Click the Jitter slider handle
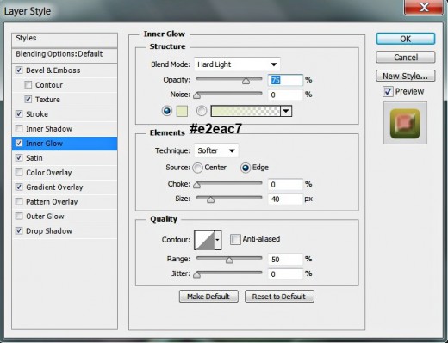This screenshot has height=343, width=448. pos(197,274)
